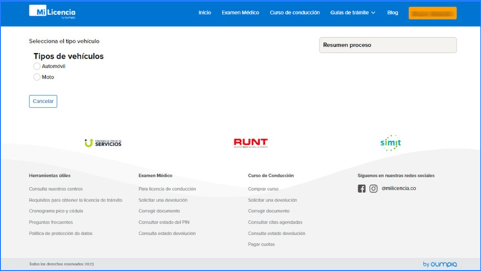Click the Resumen proceso panel
481x271 pixels.
click(388, 45)
